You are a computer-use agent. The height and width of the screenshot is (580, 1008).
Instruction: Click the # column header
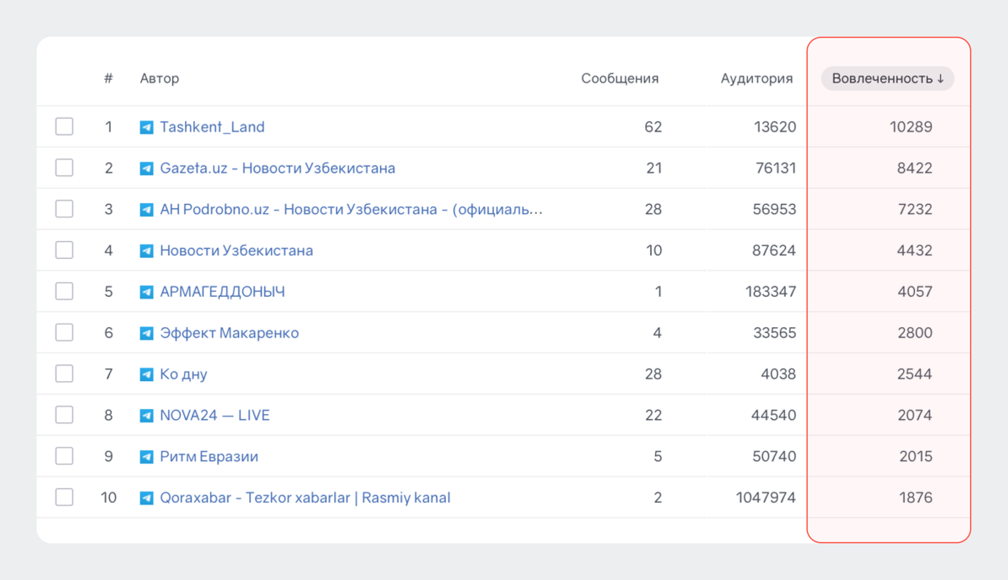[108, 78]
